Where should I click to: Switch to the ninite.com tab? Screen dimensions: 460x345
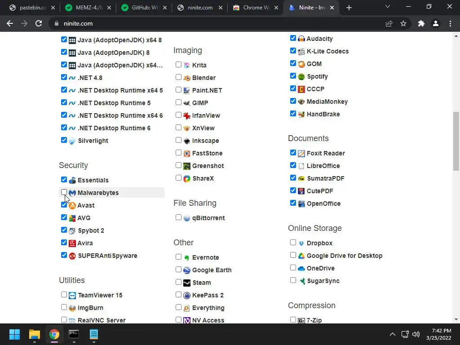[x=200, y=8]
